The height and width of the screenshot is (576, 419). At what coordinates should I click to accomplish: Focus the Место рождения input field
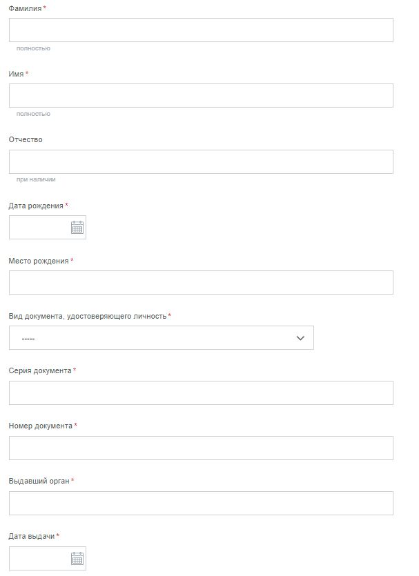pos(201,283)
